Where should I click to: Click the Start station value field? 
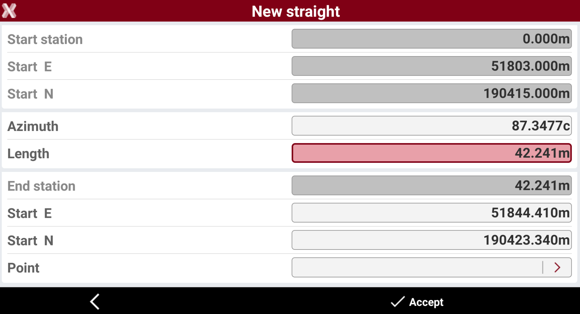click(x=432, y=39)
